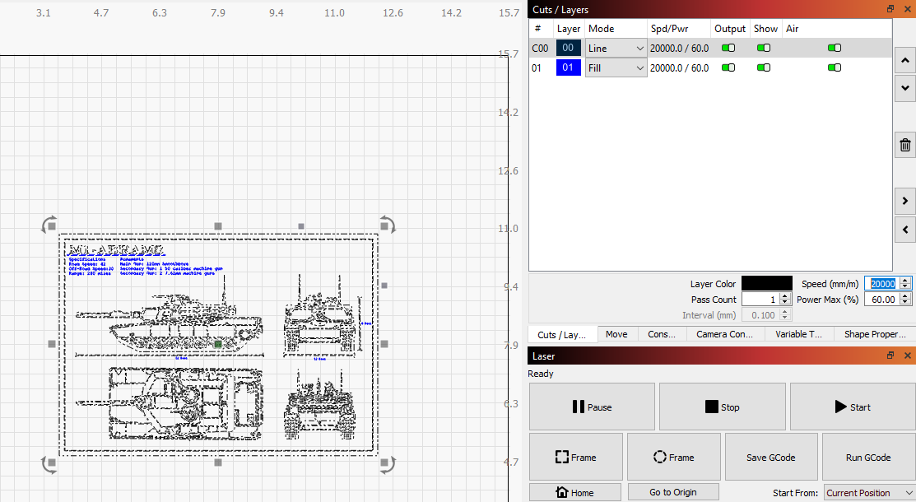This screenshot has width=916, height=502.
Task: Click the Save GCode button
Action: pyautogui.click(x=770, y=457)
